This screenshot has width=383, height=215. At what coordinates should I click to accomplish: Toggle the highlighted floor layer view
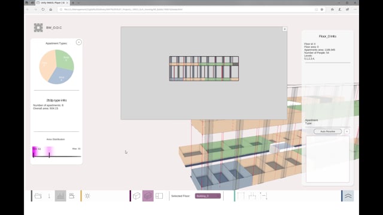tap(148, 196)
